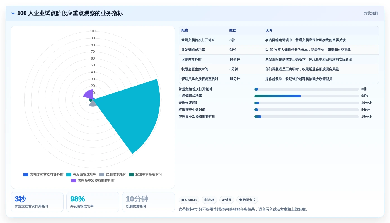Select the 数据卡片 tag chip
Viewport: 390px width, 223px height.
click(x=247, y=200)
